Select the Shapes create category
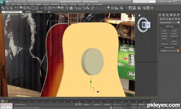Viewport: 181px width, 109px height. click(164, 19)
